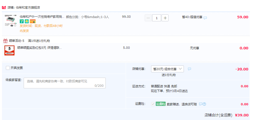Click the 送1份礼物 text under the discount dropdown
This screenshot has height=120, width=254.
[x=169, y=75]
